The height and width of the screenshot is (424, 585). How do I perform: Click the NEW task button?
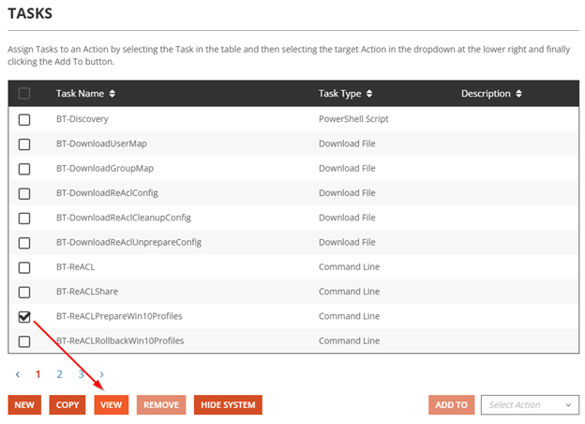pyautogui.click(x=24, y=404)
